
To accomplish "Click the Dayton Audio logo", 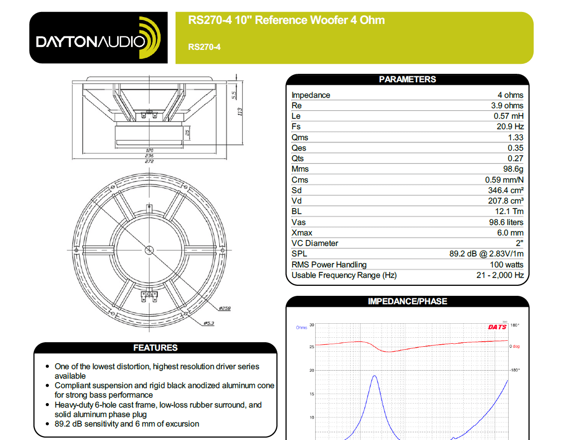I will (x=98, y=38).
